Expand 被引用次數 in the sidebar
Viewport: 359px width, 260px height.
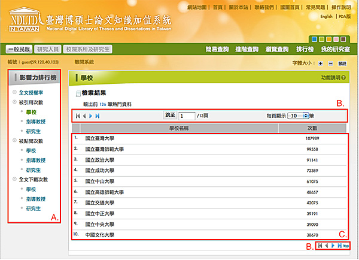pos(30,102)
